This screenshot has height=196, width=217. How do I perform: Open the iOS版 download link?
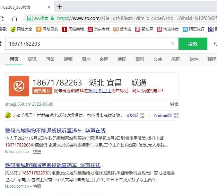132,115
